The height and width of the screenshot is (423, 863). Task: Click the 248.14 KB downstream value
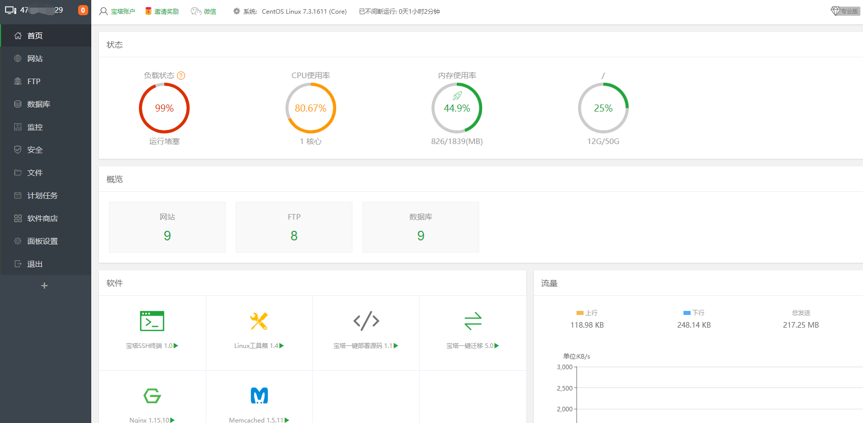(694, 325)
